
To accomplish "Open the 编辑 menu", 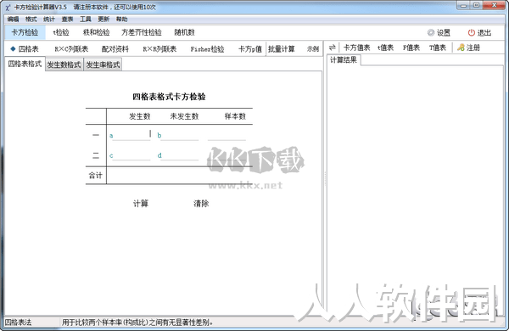I will coord(13,20).
